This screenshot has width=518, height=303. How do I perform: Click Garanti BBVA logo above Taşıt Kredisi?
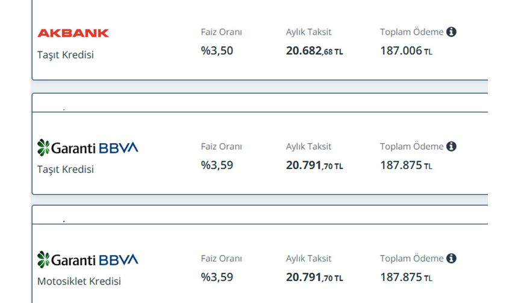[x=87, y=148]
